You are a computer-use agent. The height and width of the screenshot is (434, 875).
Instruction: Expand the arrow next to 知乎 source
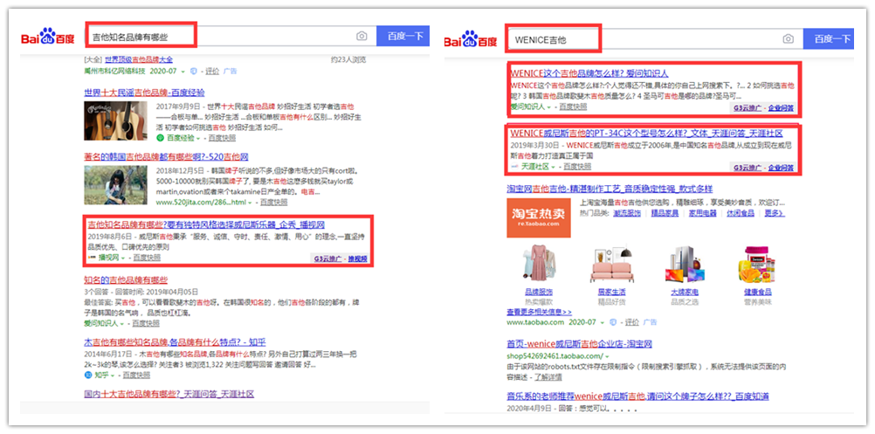point(112,375)
